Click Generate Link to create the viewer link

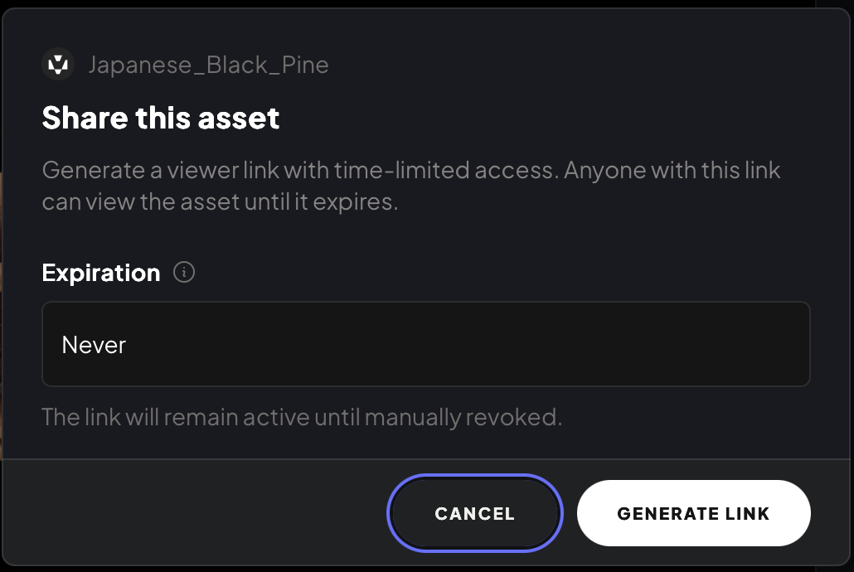(x=693, y=513)
